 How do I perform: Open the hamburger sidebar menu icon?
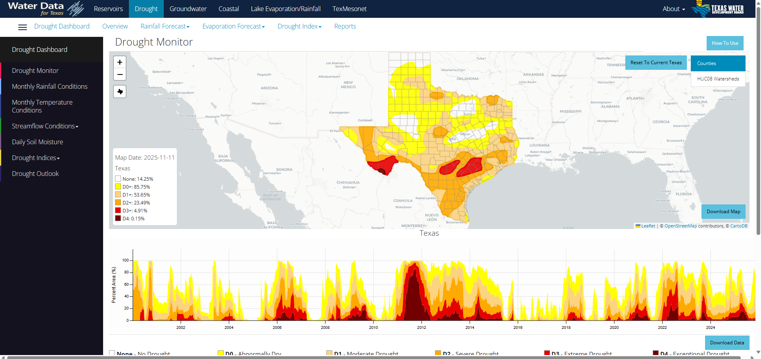(x=23, y=27)
